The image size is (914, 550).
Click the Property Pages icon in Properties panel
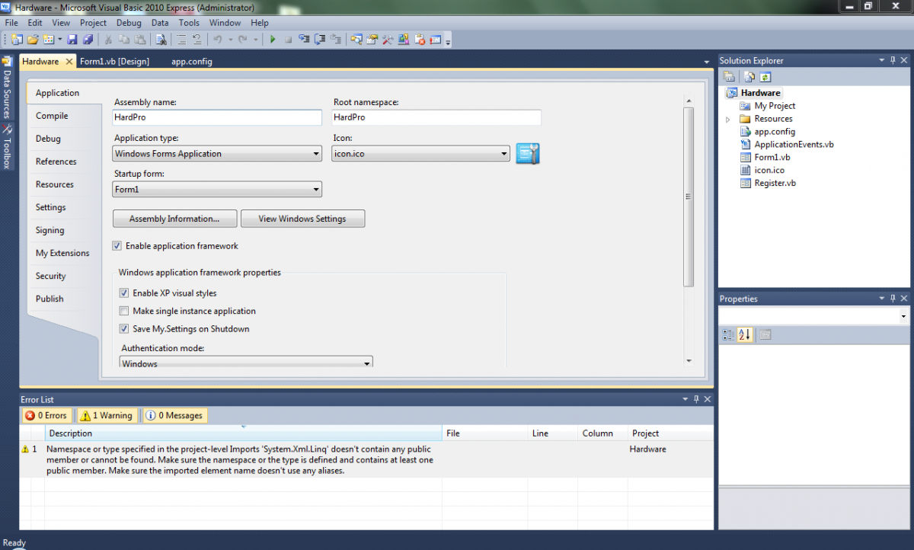[765, 334]
